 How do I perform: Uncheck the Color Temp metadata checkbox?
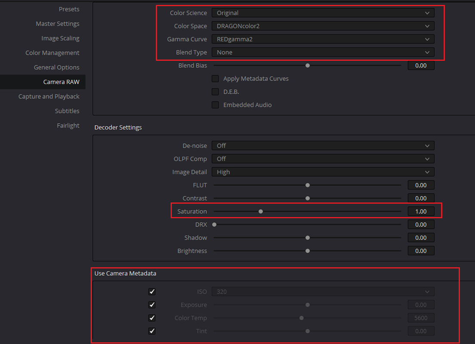152,318
